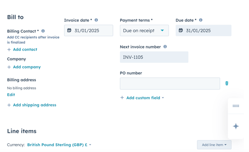
Task: Click the Invoice date field showing 31/01/2025
Action: 89,30
